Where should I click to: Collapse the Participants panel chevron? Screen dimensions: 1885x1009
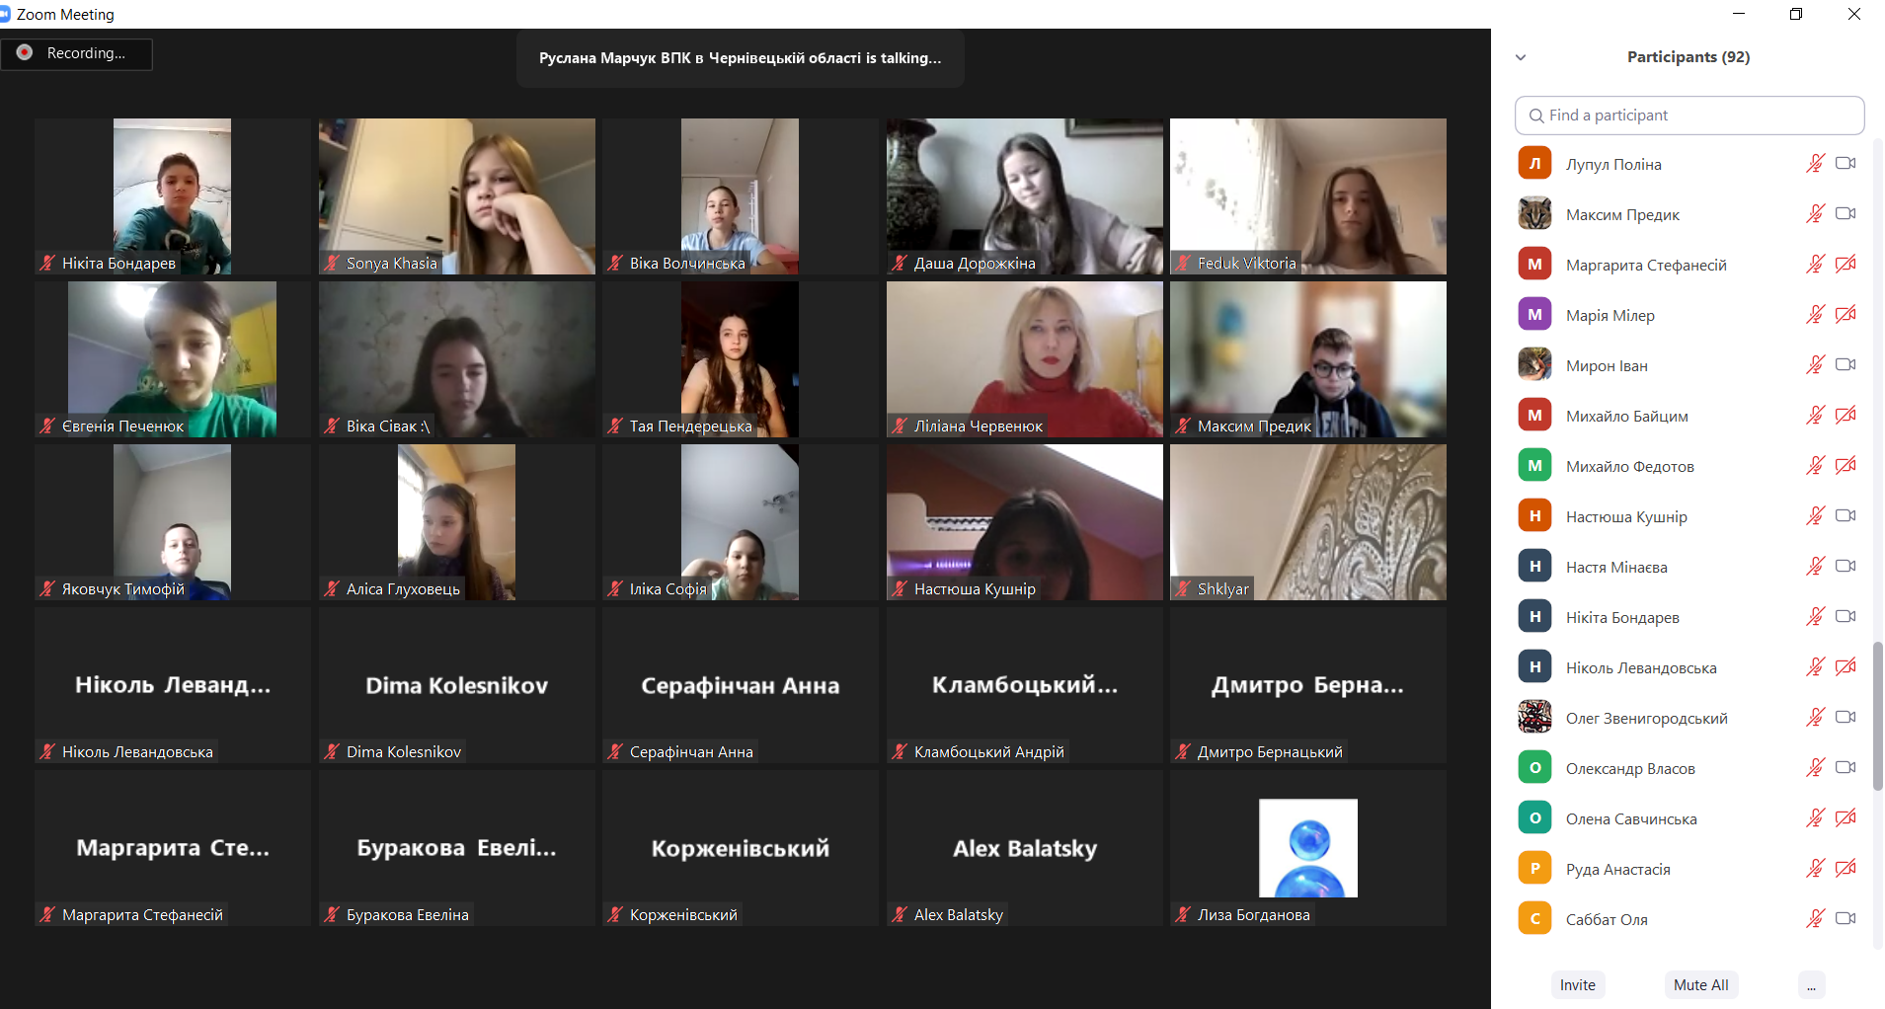[x=1521, y=57]
